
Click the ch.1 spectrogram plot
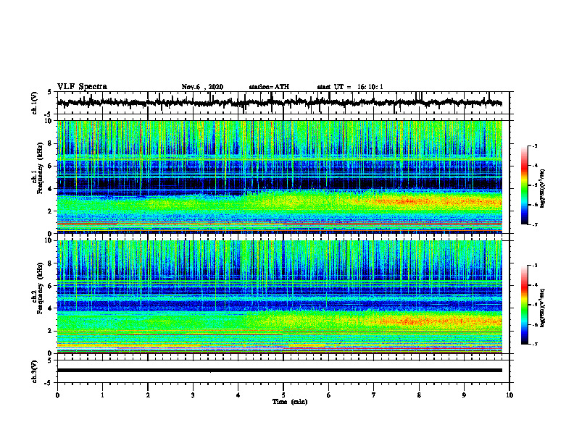click(x=280, y=177)
